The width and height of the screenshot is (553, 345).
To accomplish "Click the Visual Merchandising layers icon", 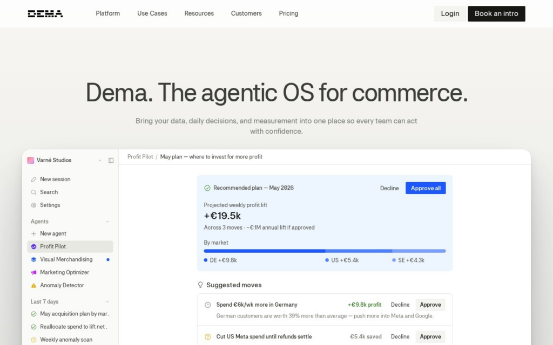I will (33, 260).
